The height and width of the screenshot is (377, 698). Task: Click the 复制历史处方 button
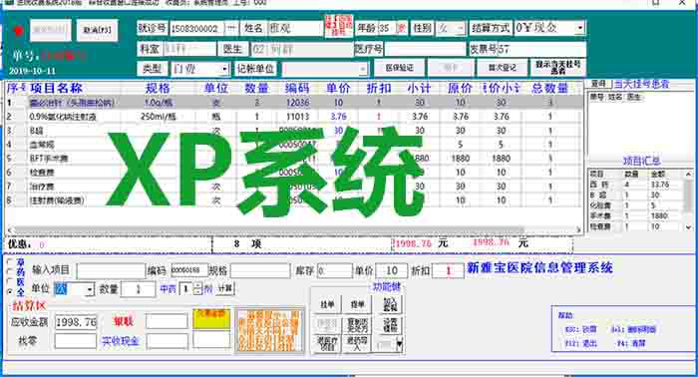coord(357,325)
